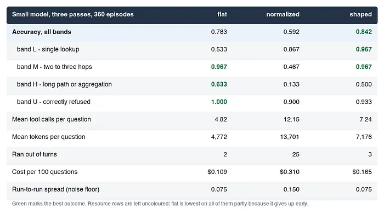Select 'band M - two to three hops' label
Screen dimensions: 384x215
tap(54, 67)
